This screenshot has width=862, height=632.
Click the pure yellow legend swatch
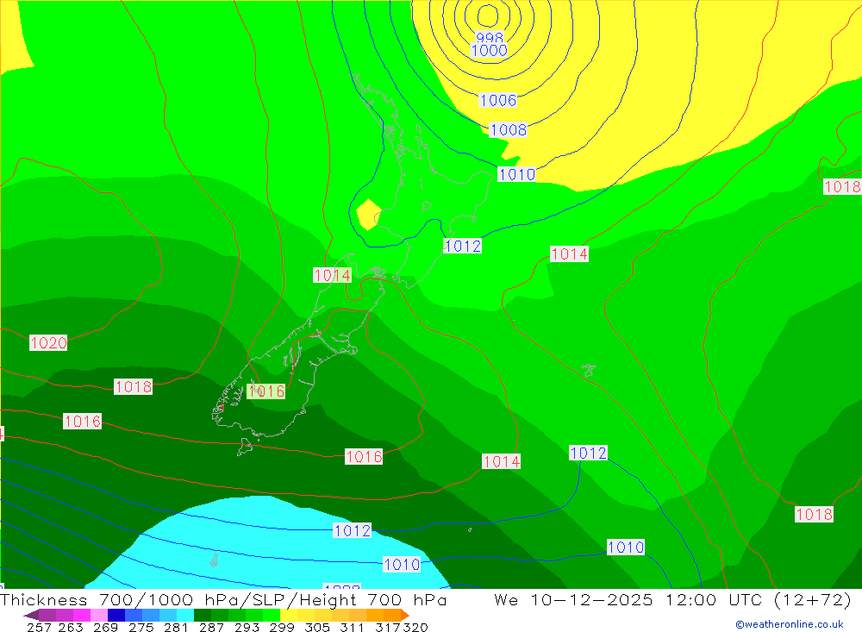[289, 615]
